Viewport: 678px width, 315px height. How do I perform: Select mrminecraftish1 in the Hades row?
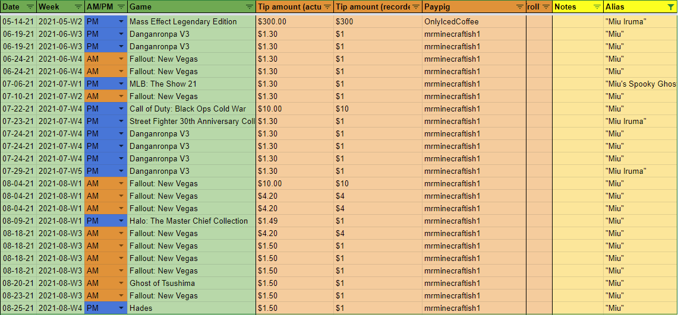(474, 308)
